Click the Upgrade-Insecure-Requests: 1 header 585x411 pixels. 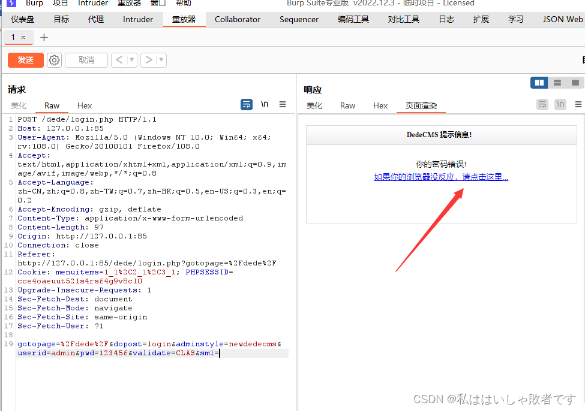pyautogui.click(x=85, y=290)
